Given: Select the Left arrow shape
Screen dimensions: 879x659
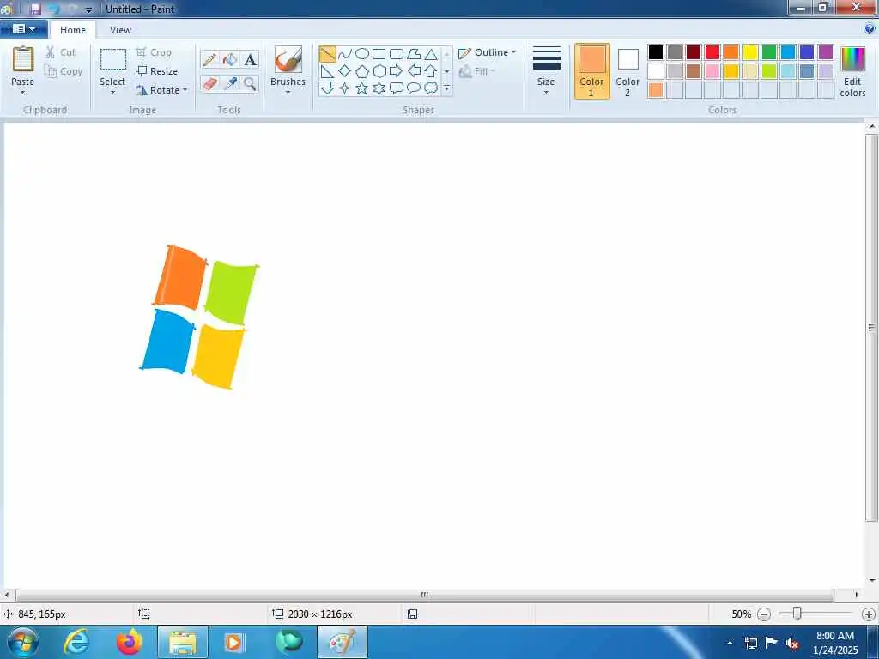Looking at the screenshot, I should pos(414,71).
